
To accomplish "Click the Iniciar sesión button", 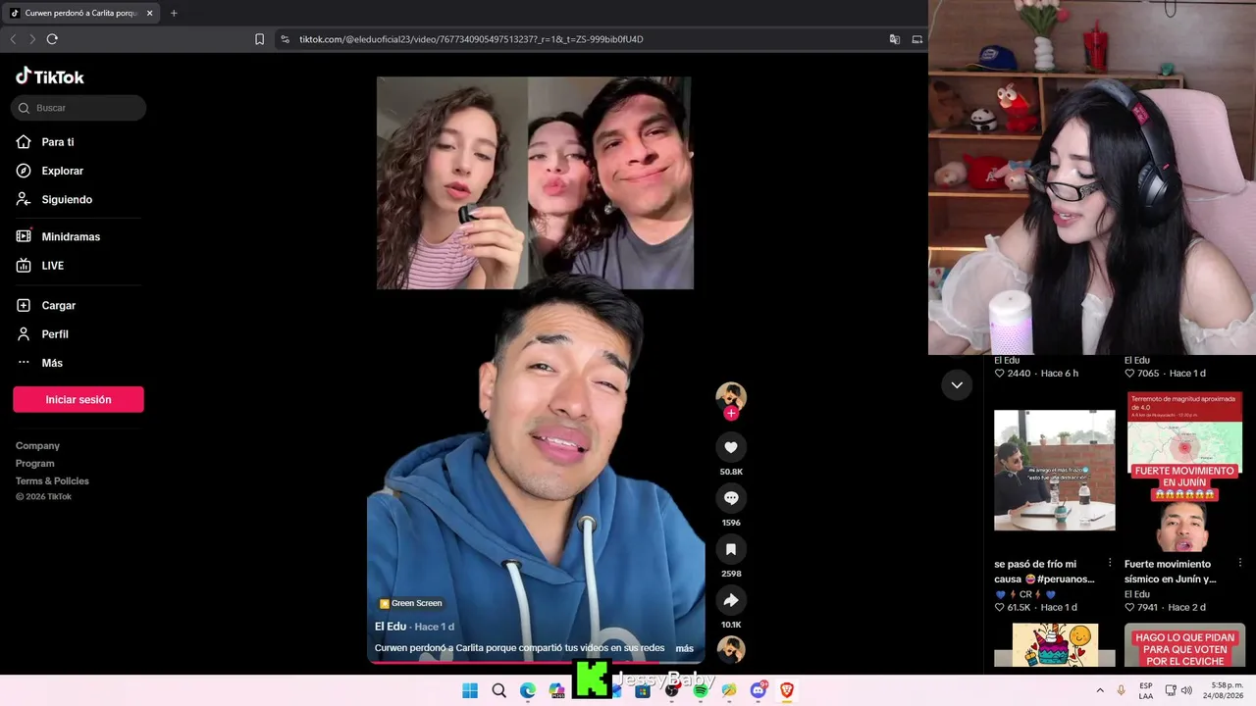I will point(78,399).
